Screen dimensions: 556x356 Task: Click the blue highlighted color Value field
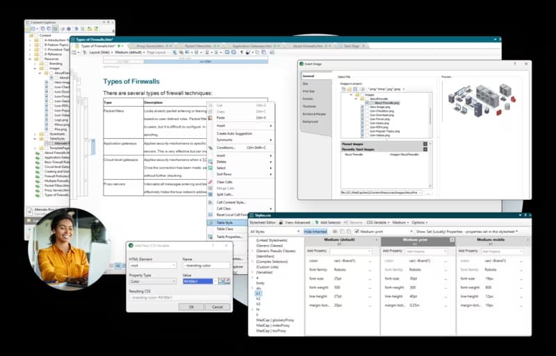pyautogui.click(x=198, y=281)
